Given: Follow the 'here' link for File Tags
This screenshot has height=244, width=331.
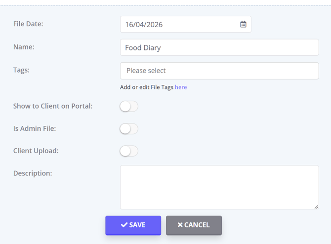Looking at the screenshot, I should 181,87.
